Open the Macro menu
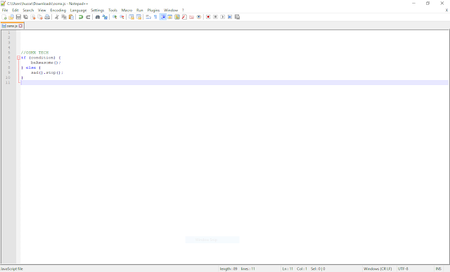The width and height of the screenshot is (450, 272). pyautogui.click(x=127, y=11)
